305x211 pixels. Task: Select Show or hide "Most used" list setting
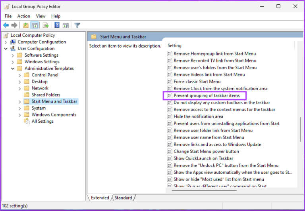pos(219,179)
